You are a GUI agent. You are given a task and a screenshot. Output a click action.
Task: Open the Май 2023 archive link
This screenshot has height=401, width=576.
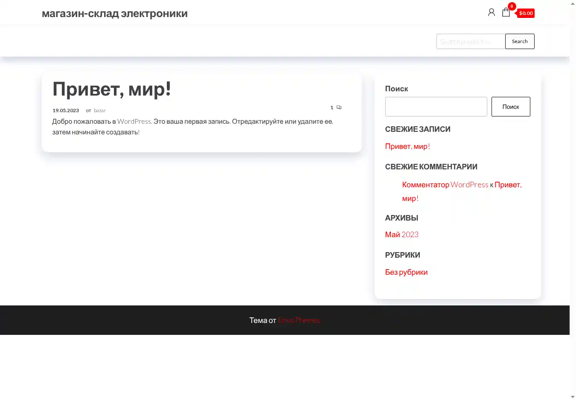(401, 235)
